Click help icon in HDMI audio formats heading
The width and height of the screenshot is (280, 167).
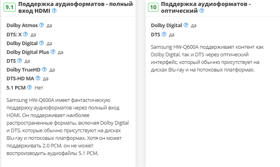54,11
